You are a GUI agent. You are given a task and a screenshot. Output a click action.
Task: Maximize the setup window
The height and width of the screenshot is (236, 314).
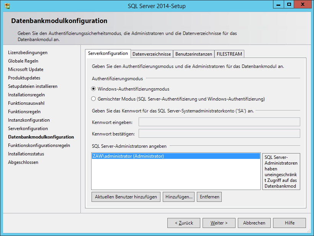[289, 4]
